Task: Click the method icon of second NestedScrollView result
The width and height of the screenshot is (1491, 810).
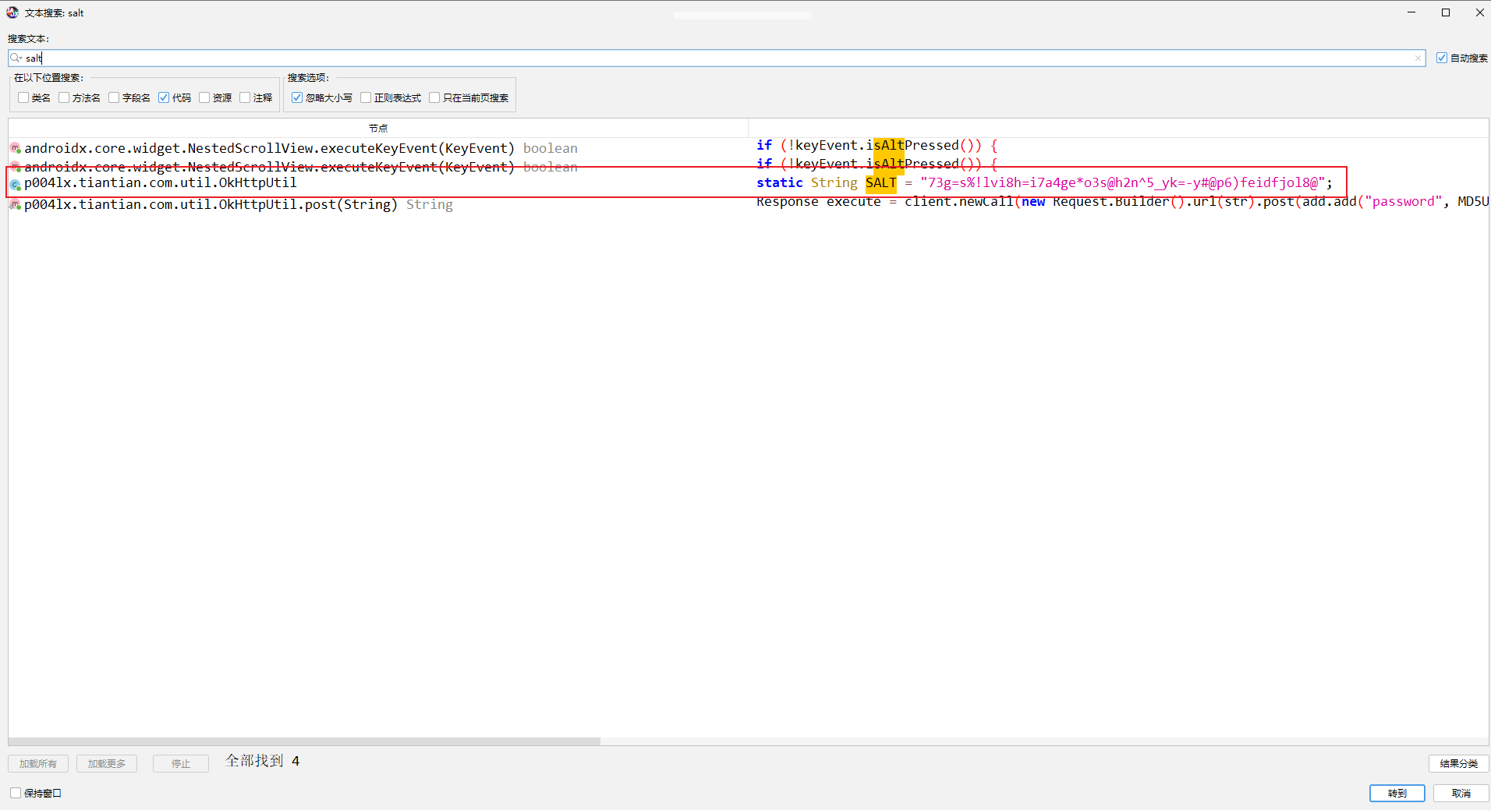Action: pos(15,166)
